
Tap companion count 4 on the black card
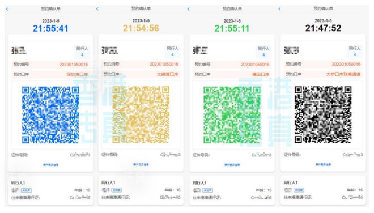[x=355, y=54]
